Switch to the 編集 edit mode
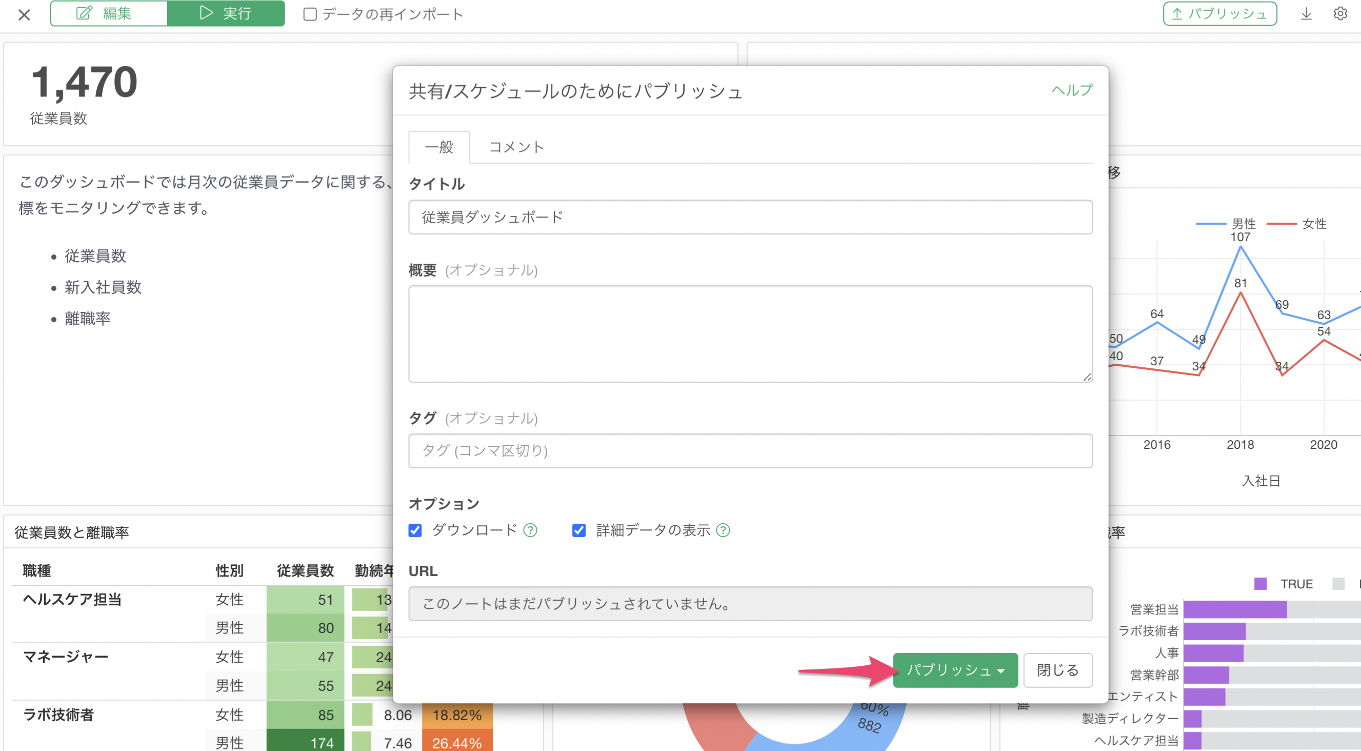 click(109, 13)
